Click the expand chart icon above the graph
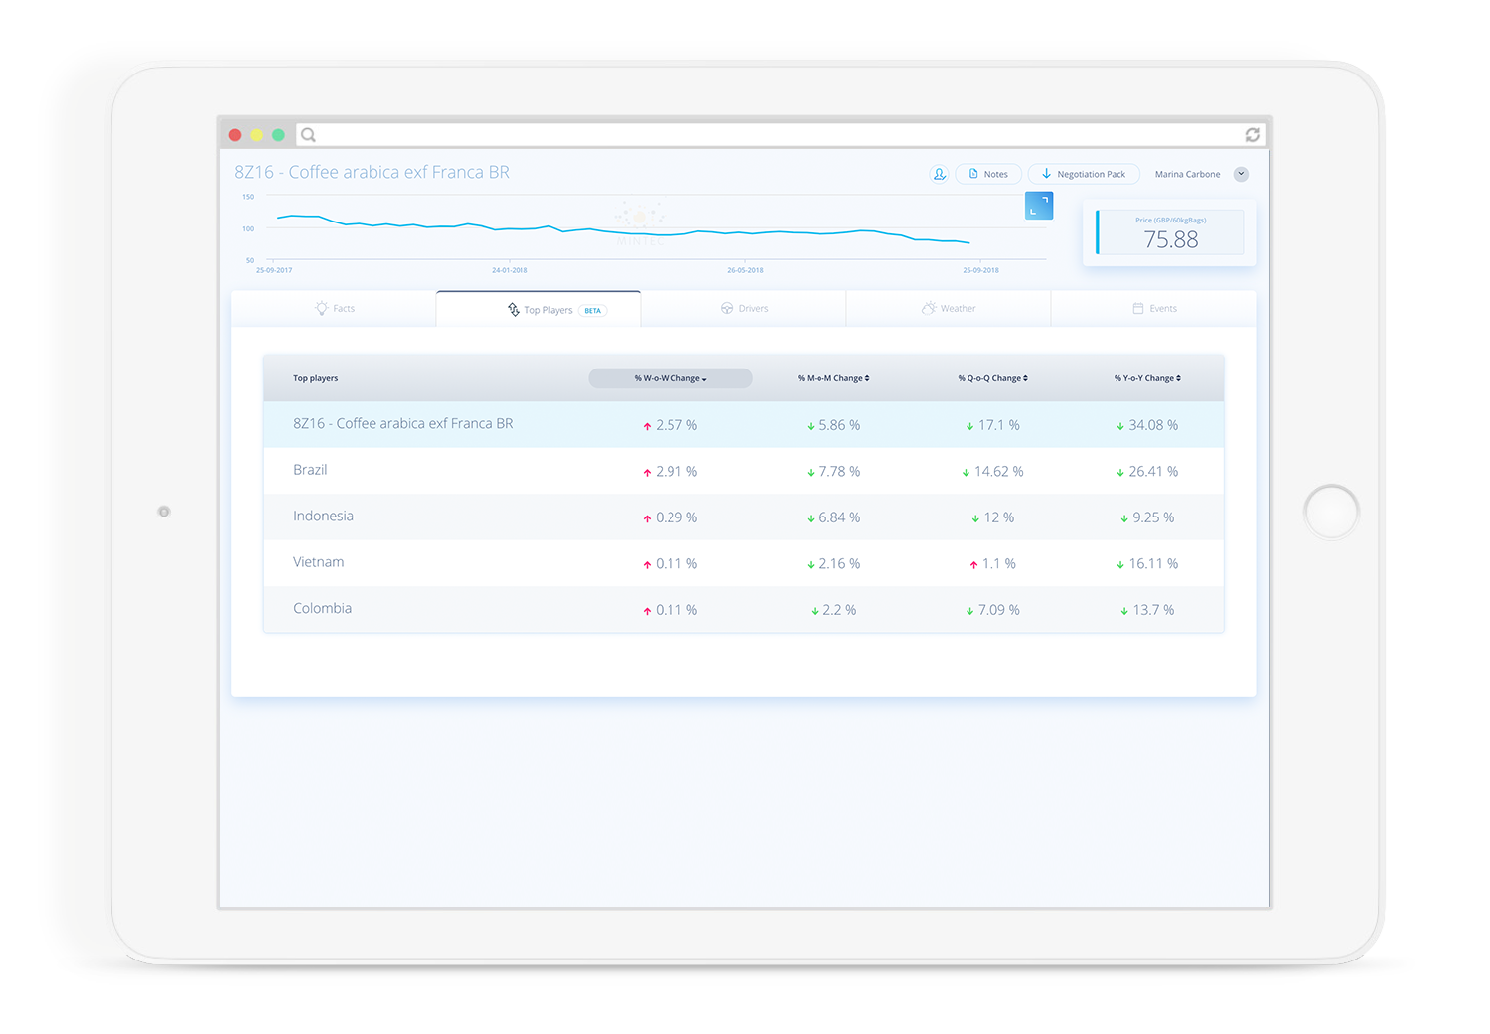This screenshot has width=1490, height=1034. tap(1039, 206)
